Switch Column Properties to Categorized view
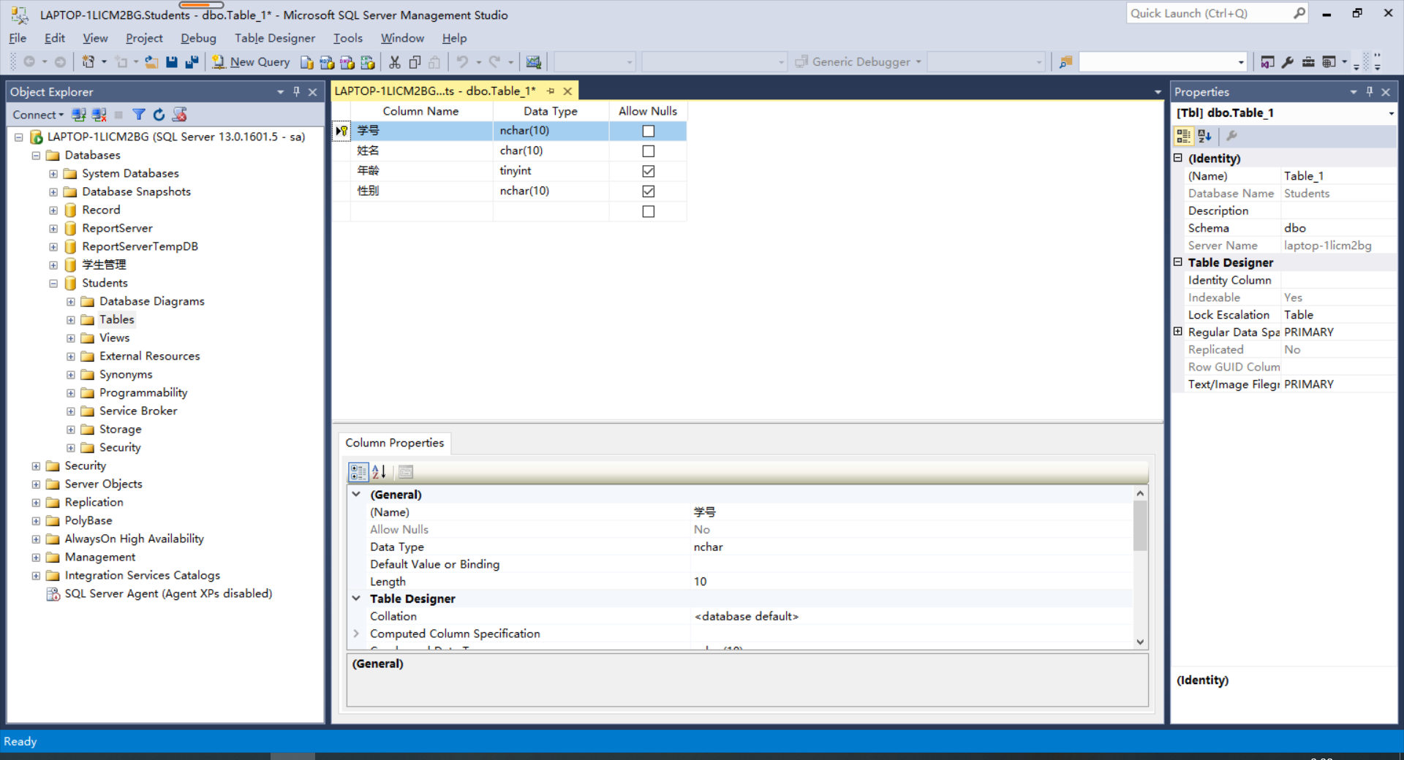This screenshot has width=1404, height=760. 358,472
